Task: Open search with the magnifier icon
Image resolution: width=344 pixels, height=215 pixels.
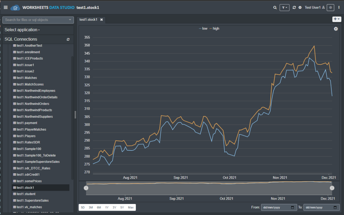Action: tap(275, 8)
